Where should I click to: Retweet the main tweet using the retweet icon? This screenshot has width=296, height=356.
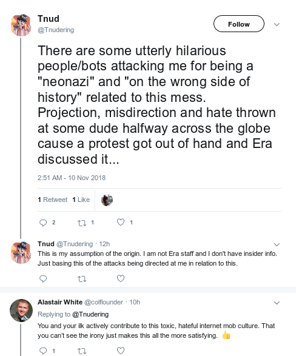coord(82,223)
